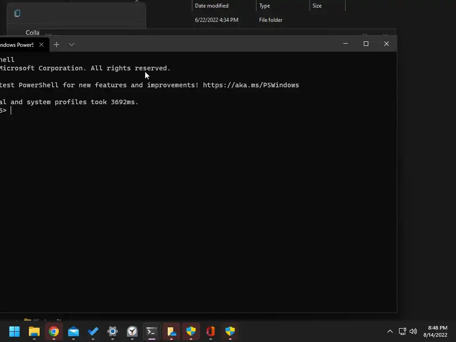This screenshot has height=342, width=456.
Task: Open clock showing 8:48 PM 8/14/2022
Action: (435, 331)
